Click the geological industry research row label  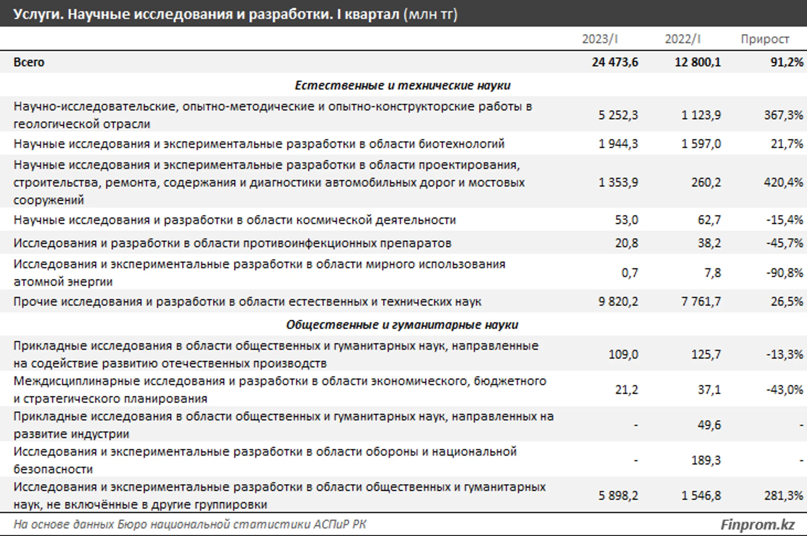[x=273, y=115]
